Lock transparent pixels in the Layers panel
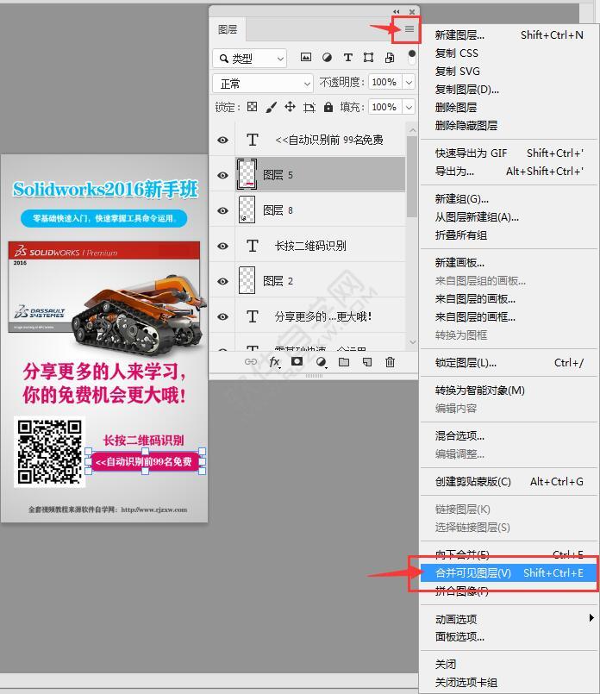600x694 pixels. click(252, 107)
